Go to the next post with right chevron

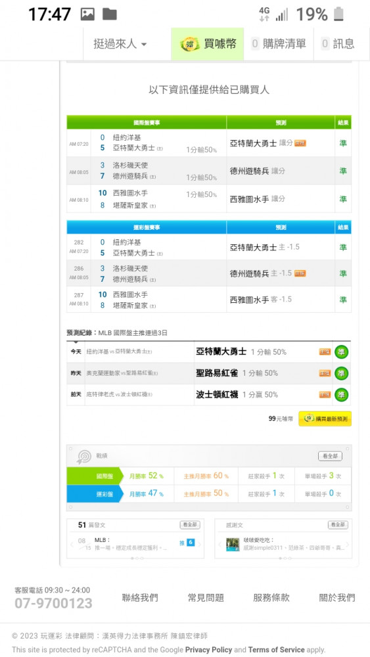199,544
